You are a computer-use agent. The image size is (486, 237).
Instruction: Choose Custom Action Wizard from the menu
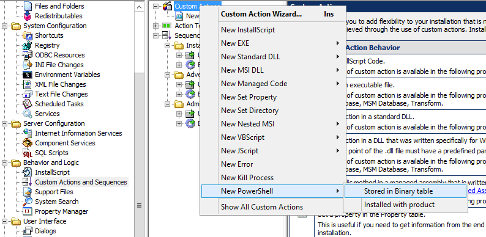click(x=273, y=14)
